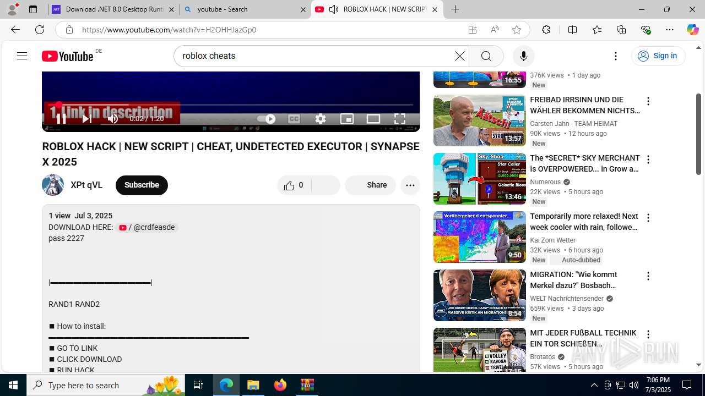The height and width of the screenshot is (396, 705).
Task: Open options for FREIBAD IRRSINN video
Action: point(648,101)
